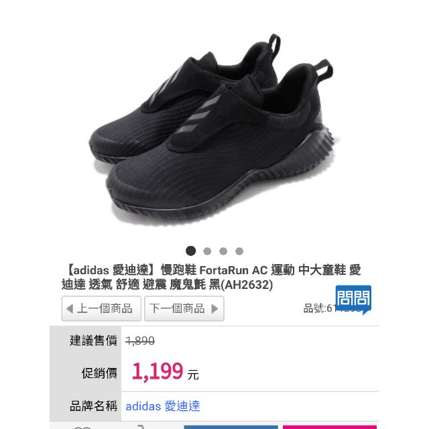The width and height of the screenshot is (429, 429).
Task: Click the crossed-out 1,890 suggested price
Action: [x=140, y=341]
